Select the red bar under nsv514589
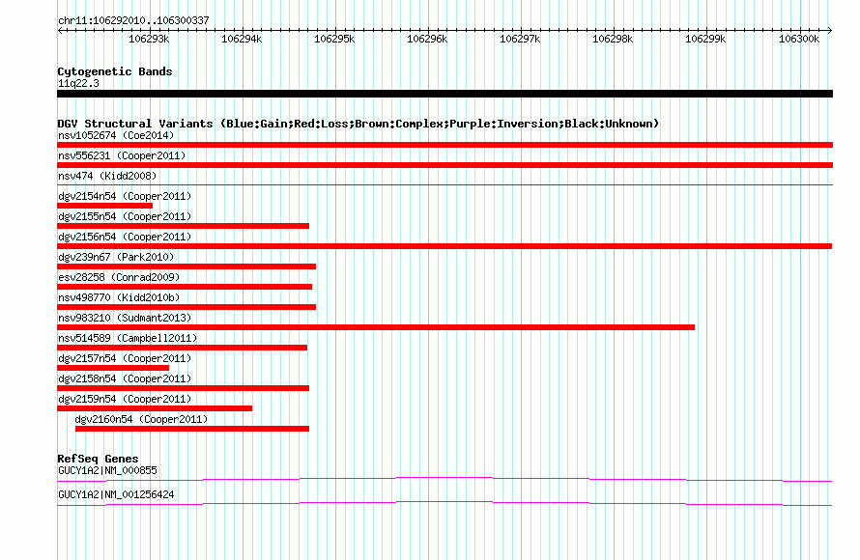Screen dimensions: 860x560 pyautogui.click(x=182, y=348)
